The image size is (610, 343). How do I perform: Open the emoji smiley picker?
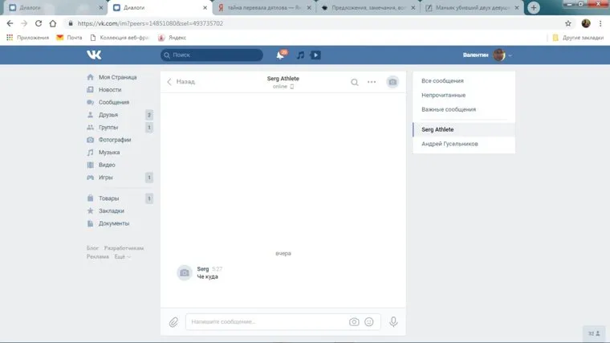pyautogui.click(x=369, y=322)
